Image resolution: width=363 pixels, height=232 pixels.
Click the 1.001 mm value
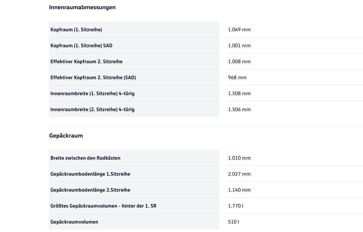(x=239, y=46)
